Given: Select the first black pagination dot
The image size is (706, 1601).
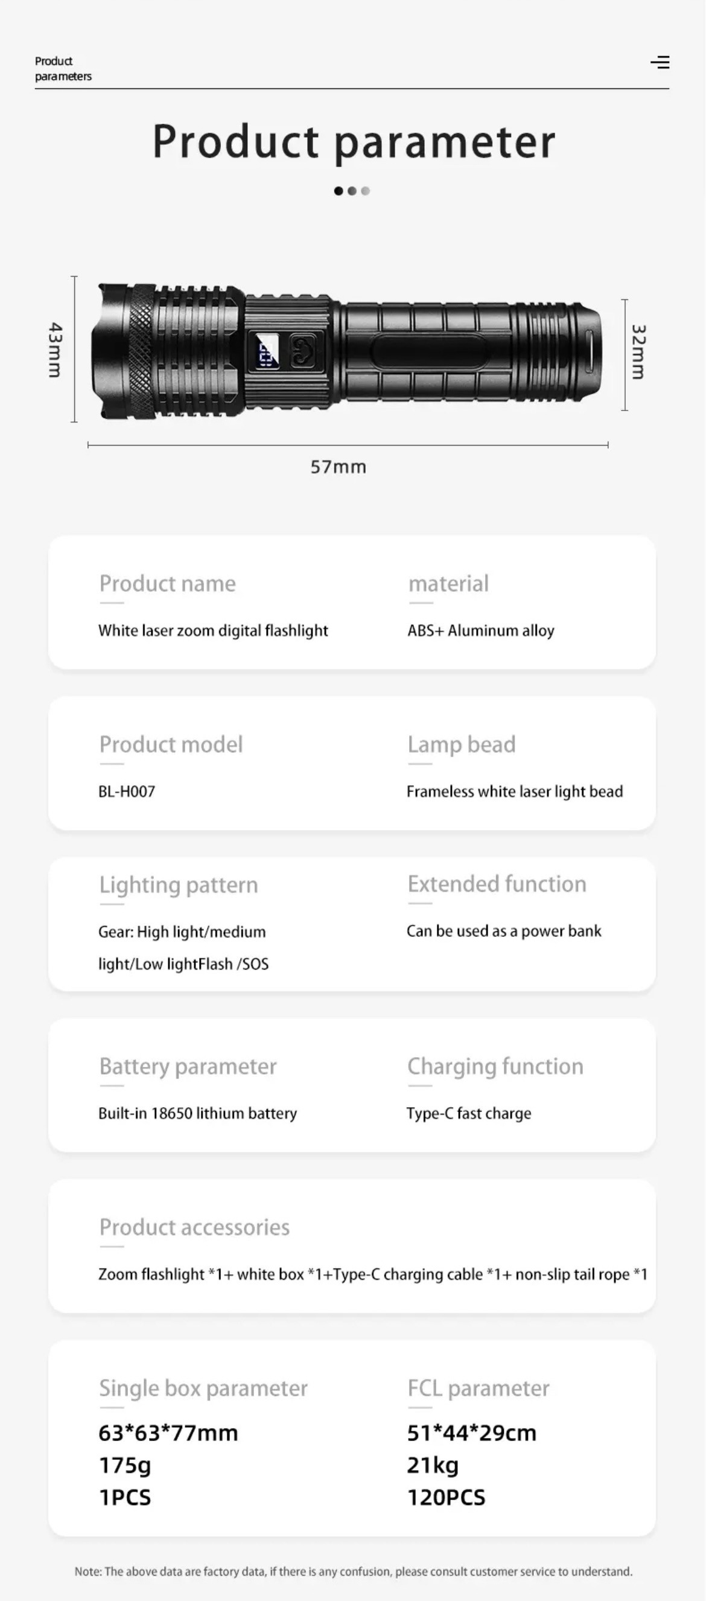Looking at the screenshot, I should point(339,191).
